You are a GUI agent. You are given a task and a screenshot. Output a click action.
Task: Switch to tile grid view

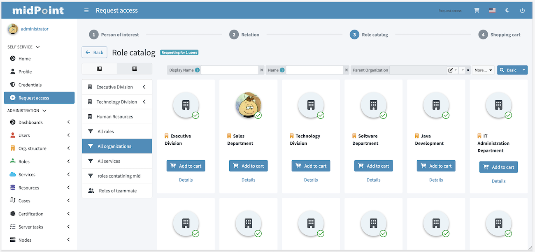pos(135,69)
